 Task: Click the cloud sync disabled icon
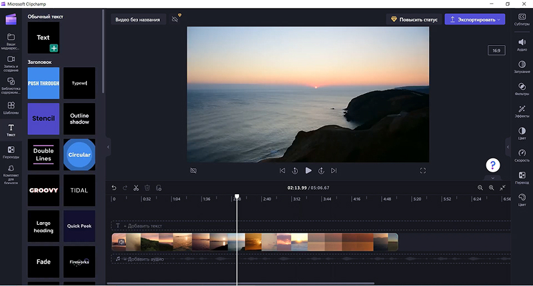[175, 19]
